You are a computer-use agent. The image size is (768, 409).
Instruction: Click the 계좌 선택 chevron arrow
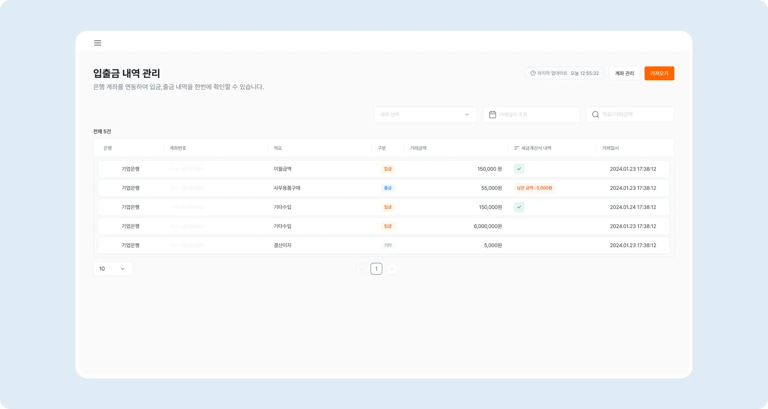point(467,115)
